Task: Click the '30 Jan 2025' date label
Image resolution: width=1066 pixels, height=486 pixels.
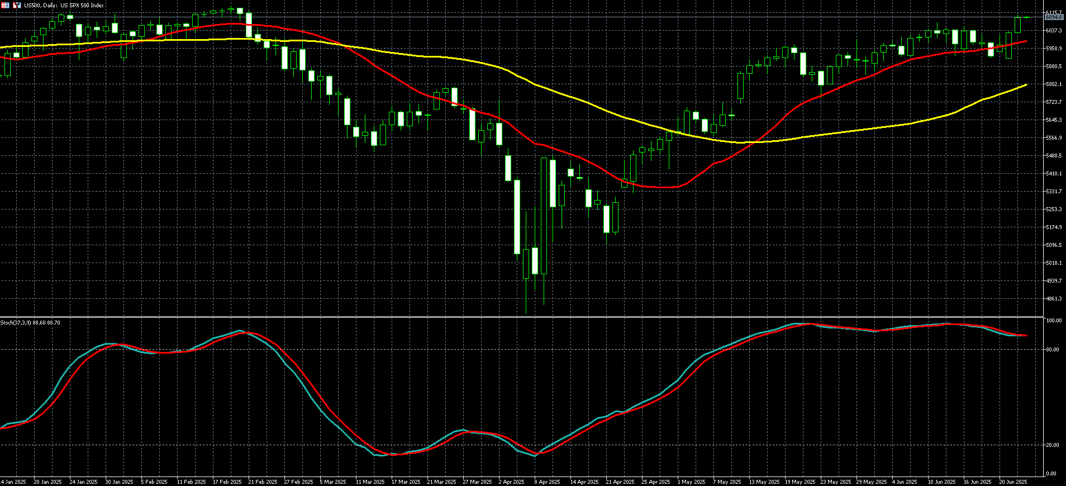Action: 119,482
